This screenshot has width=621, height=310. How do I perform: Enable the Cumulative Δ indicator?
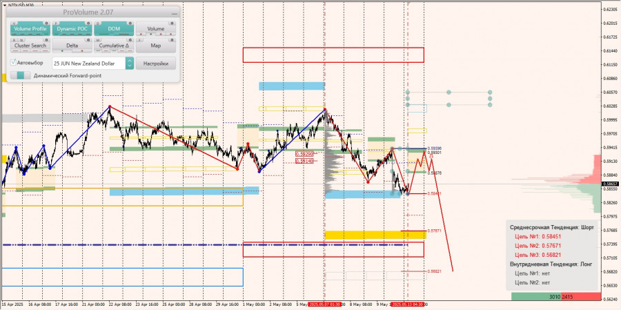click(x=114, y=46)
